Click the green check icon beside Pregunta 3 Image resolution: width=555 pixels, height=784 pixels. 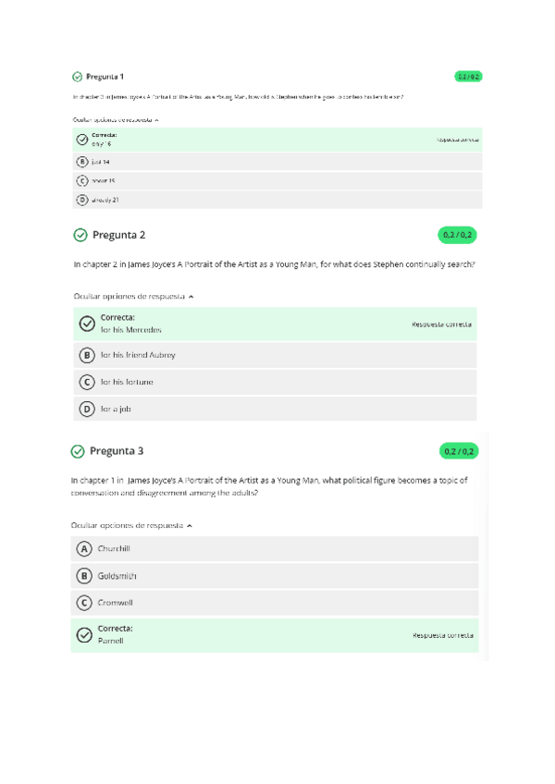click(x=78, y=451)
